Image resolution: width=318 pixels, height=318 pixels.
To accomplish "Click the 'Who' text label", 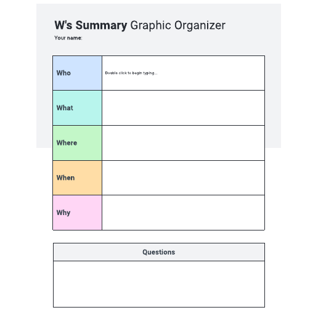I will tap(63, 73).
